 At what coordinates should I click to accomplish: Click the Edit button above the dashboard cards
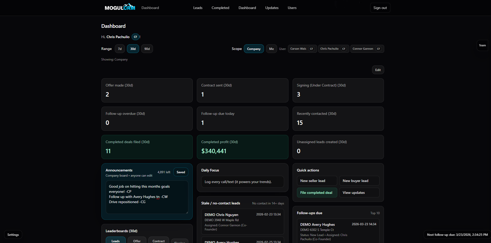point(378,70)
